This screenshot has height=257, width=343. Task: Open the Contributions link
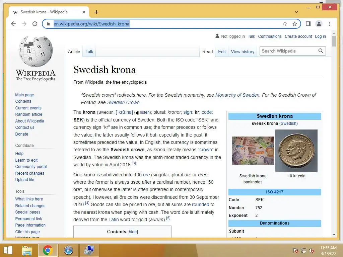coord(270,36)
